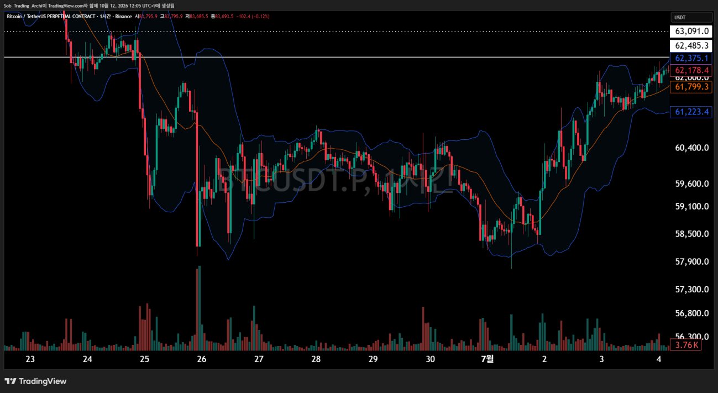This screenshot has width=718, height=393.
Task: Click the blue 61,223.4 lower band label
Action: [691, 112]
